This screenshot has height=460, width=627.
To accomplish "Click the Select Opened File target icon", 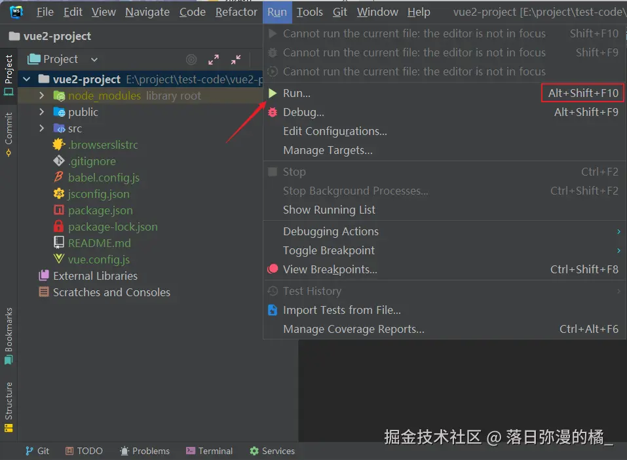I will tap(191, 59).
